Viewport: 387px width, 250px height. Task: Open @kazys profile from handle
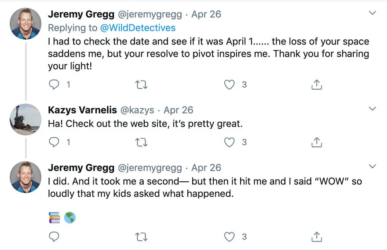(137, 110)
